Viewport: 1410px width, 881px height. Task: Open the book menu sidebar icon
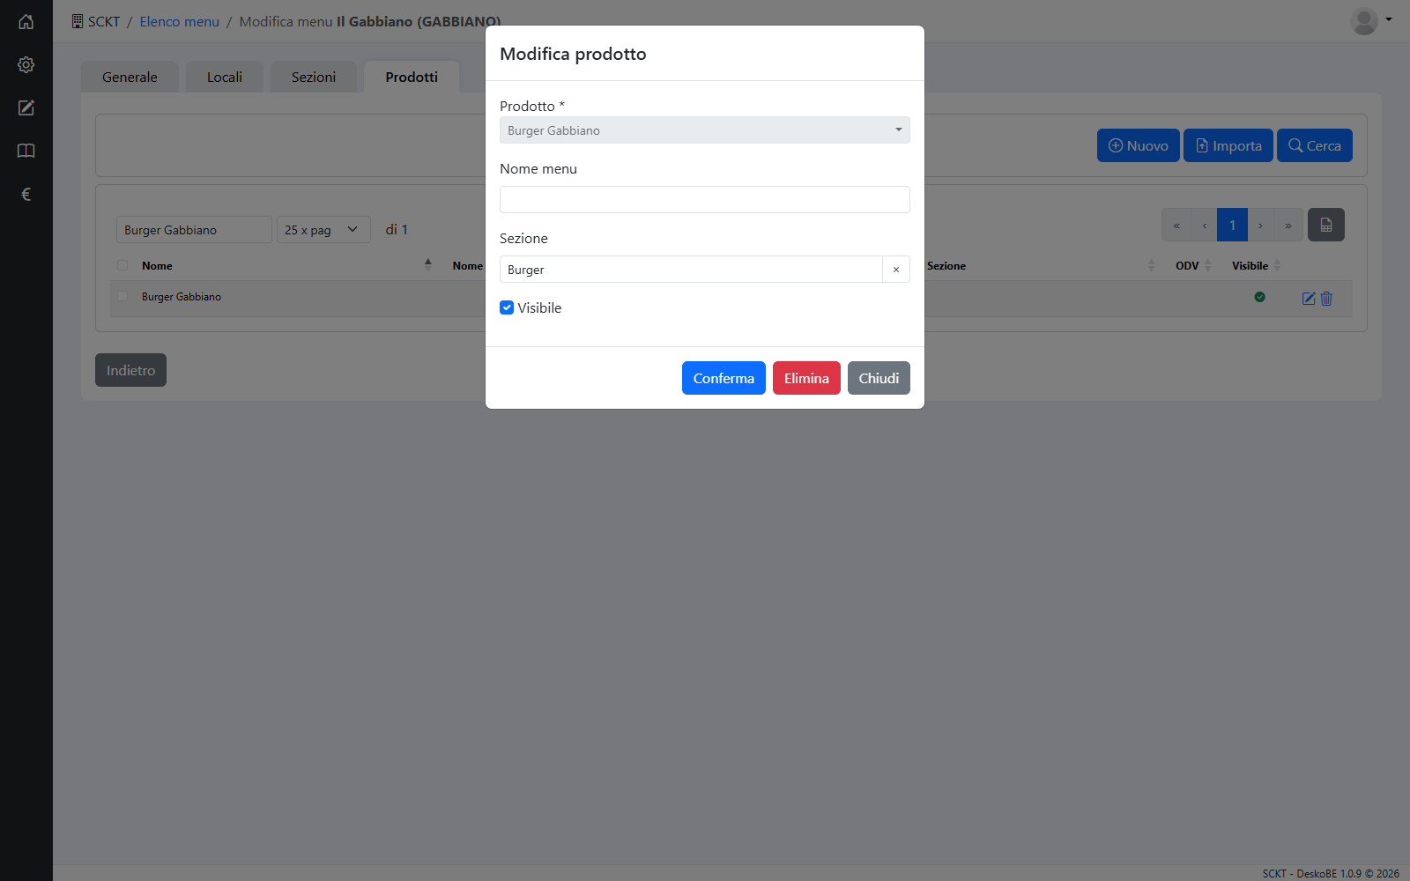[x=26, y=151]
